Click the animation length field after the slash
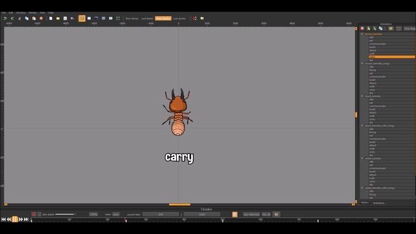Screen dimensions: 416x234 [x=202, y=214]
